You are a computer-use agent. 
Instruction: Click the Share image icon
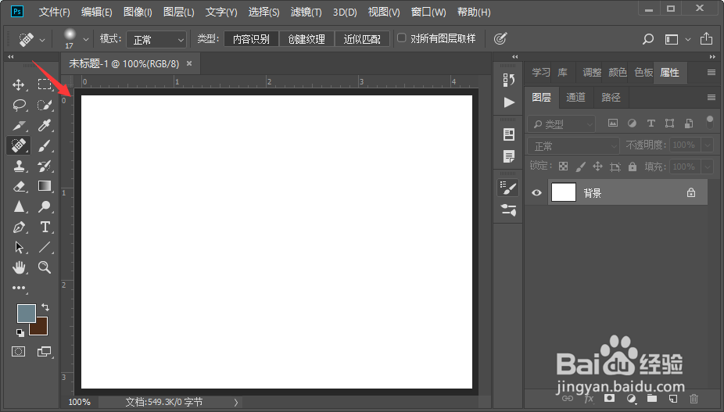[706, 39]
